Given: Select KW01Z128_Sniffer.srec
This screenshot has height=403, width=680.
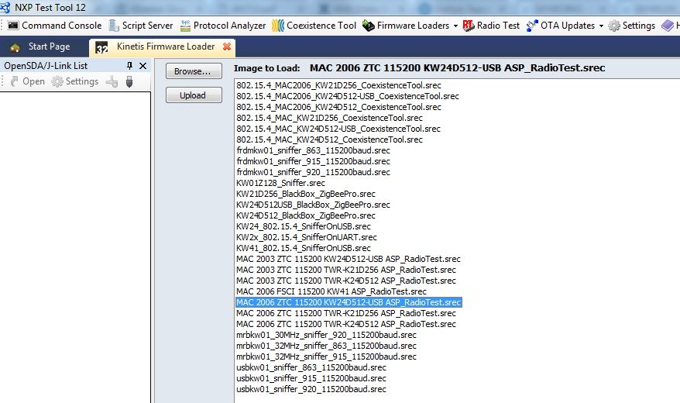Looking at the screenshot, I should tap(280, 183).
